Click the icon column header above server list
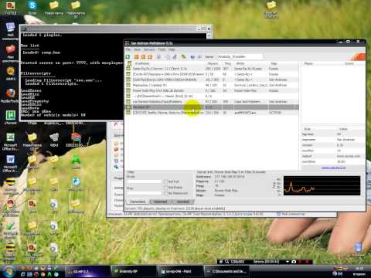This screenshot has width=371, height=278. click(x=129, y=63)
